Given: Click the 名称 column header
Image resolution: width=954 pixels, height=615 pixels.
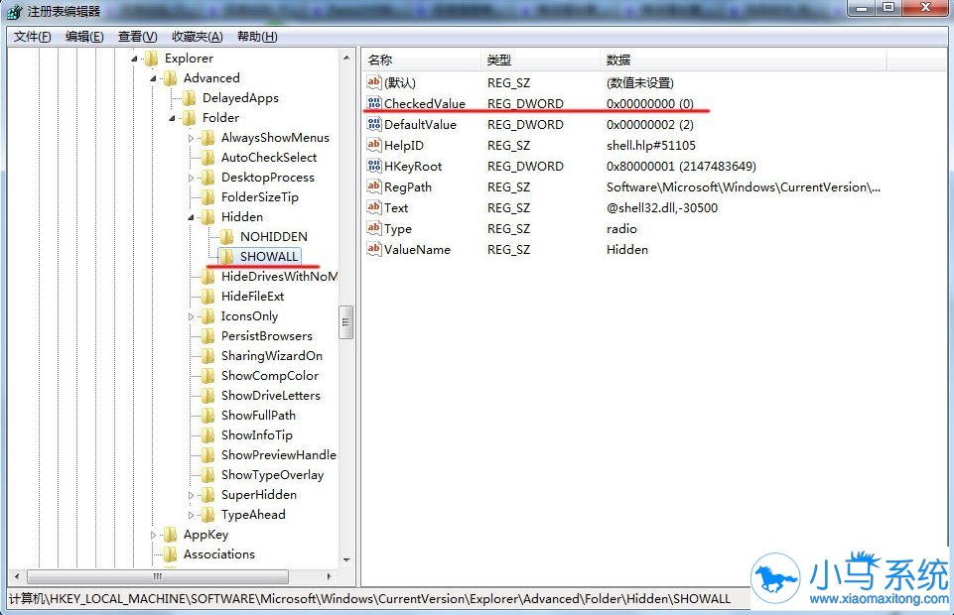Looking at the screenshot, I should click(422, 61).
